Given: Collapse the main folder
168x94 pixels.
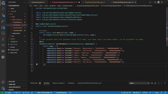Looking at the screenshot, I should (13, 17).
